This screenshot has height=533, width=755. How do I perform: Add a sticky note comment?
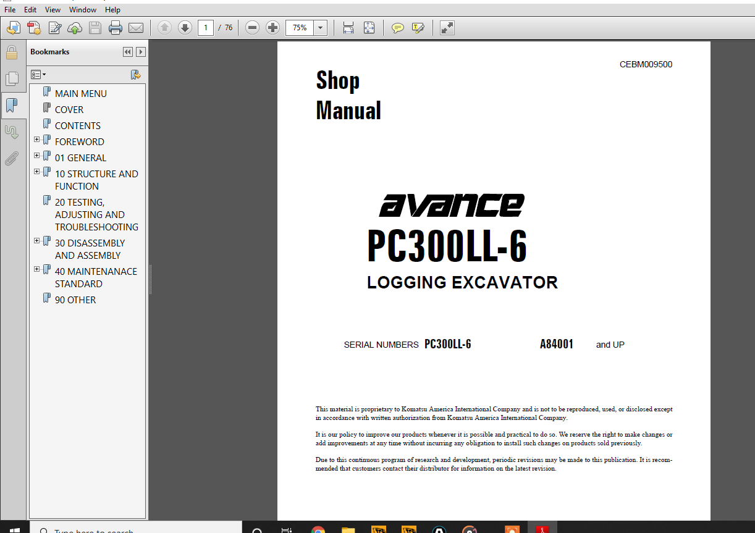(398, 28)
